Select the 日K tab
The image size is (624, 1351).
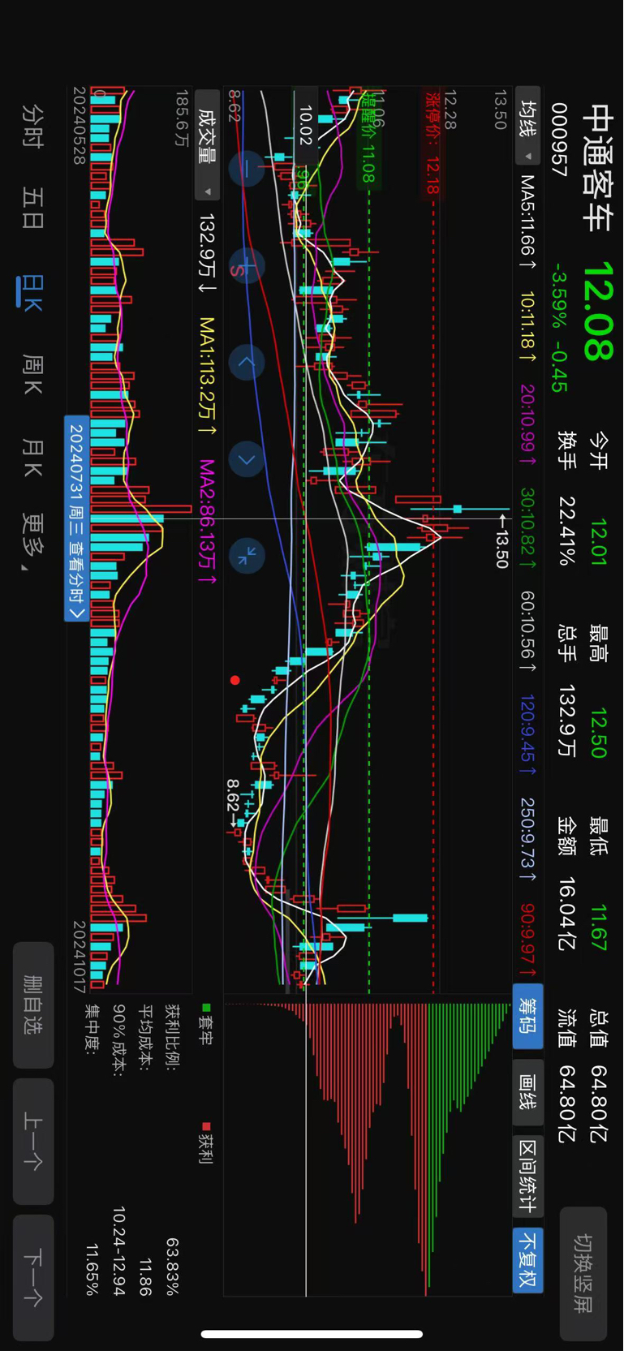point(32,292)
